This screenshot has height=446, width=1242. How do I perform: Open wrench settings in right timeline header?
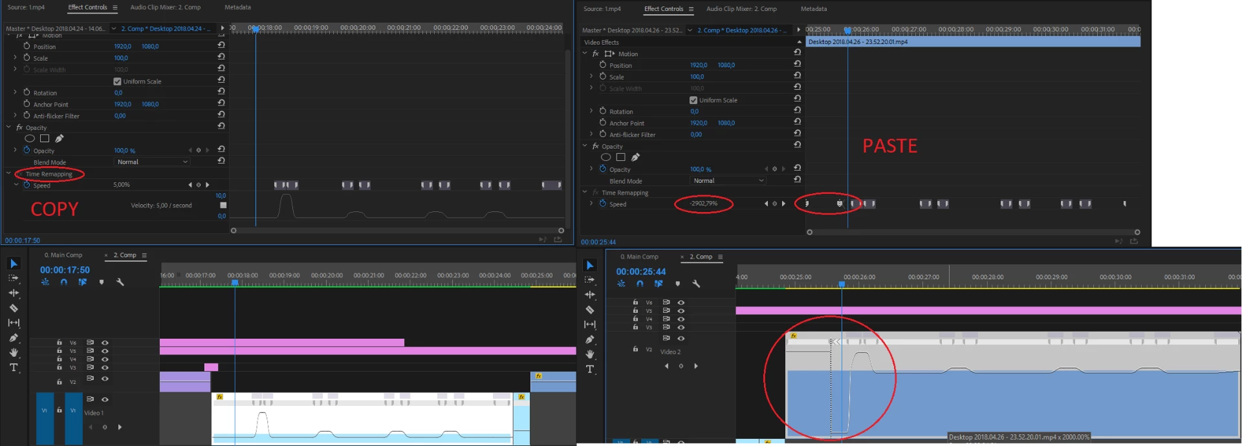696,284
